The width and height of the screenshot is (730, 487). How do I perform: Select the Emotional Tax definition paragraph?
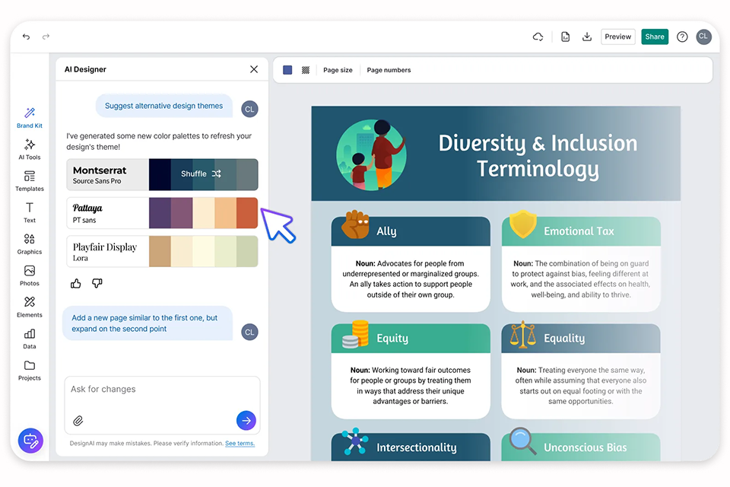point(580,279)
